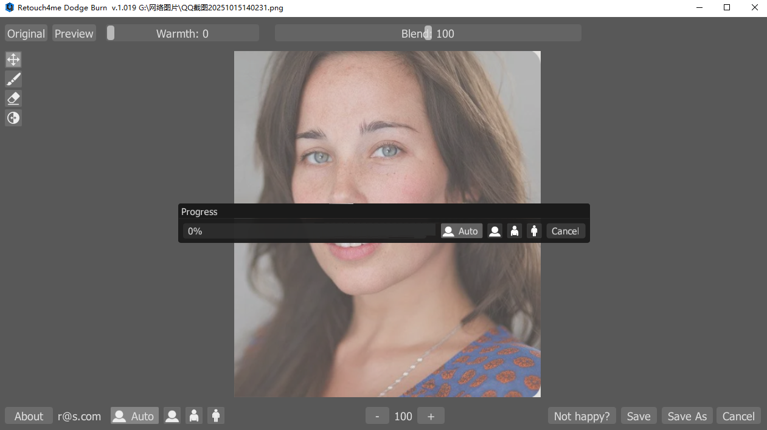The image size is (767, 430).
Task: Decrease zoom with the minus button
Action: (377, 416)
